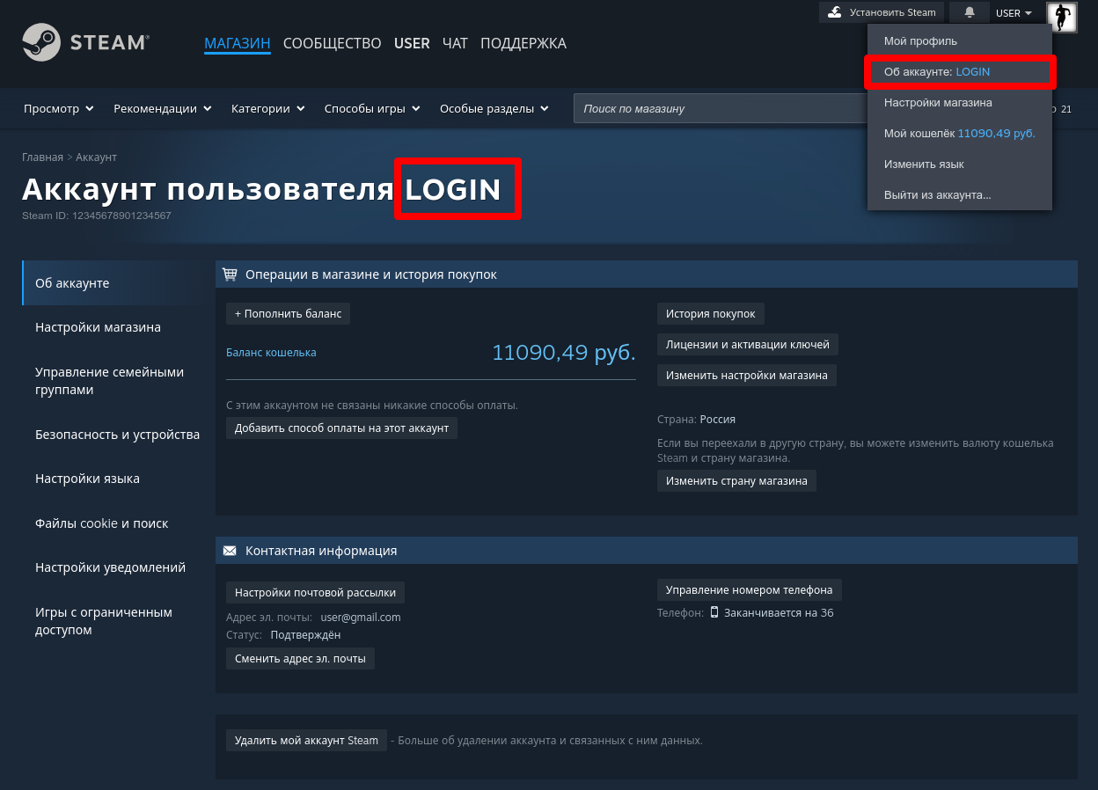Select Выйти из аккаунта menu entry

[937, 194]
